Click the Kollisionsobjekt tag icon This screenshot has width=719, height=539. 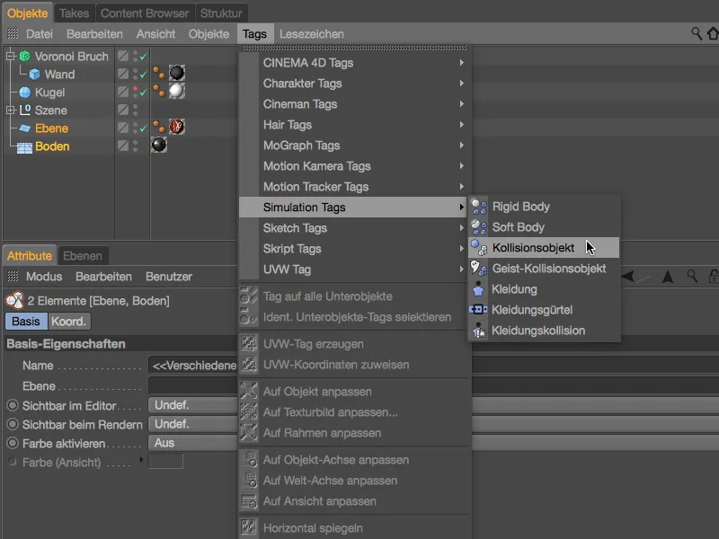coord(479,248)
